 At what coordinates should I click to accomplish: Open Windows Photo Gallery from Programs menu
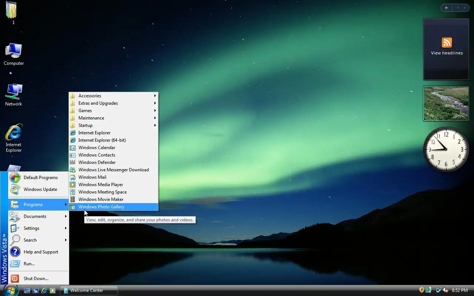coord(113,207)
